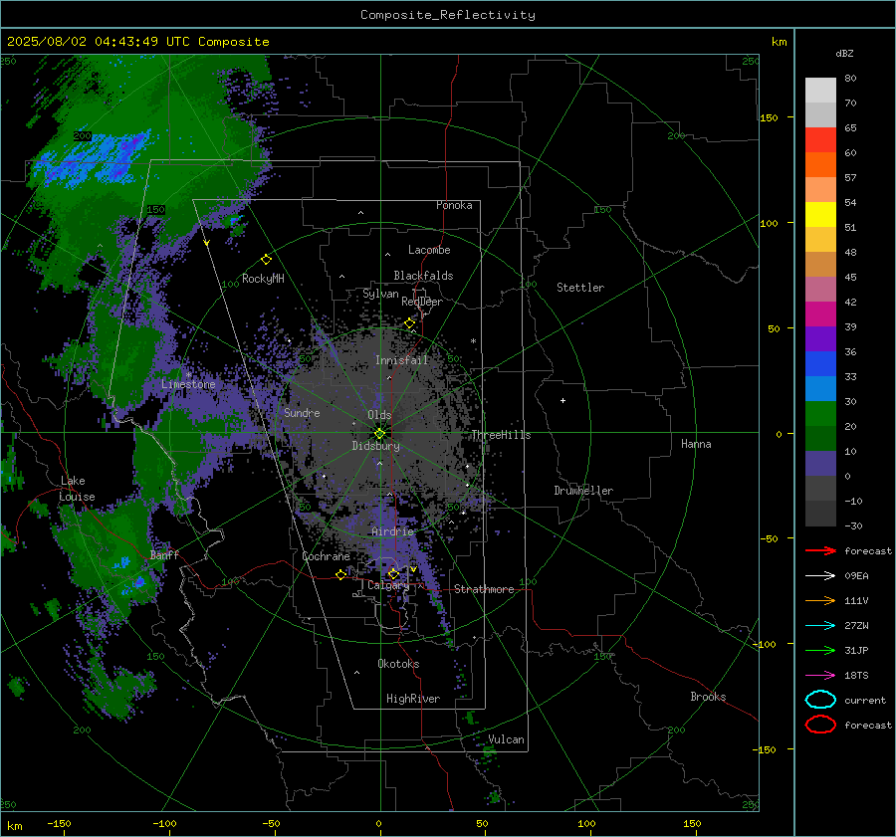Image resolution: width=896 pixels, height=837 pixels.
Task: Click the Hanna town label
Action: (696, 444)
